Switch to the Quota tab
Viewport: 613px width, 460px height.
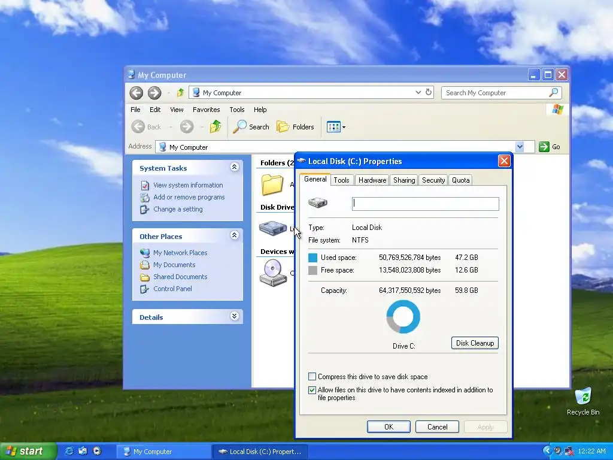460,180
